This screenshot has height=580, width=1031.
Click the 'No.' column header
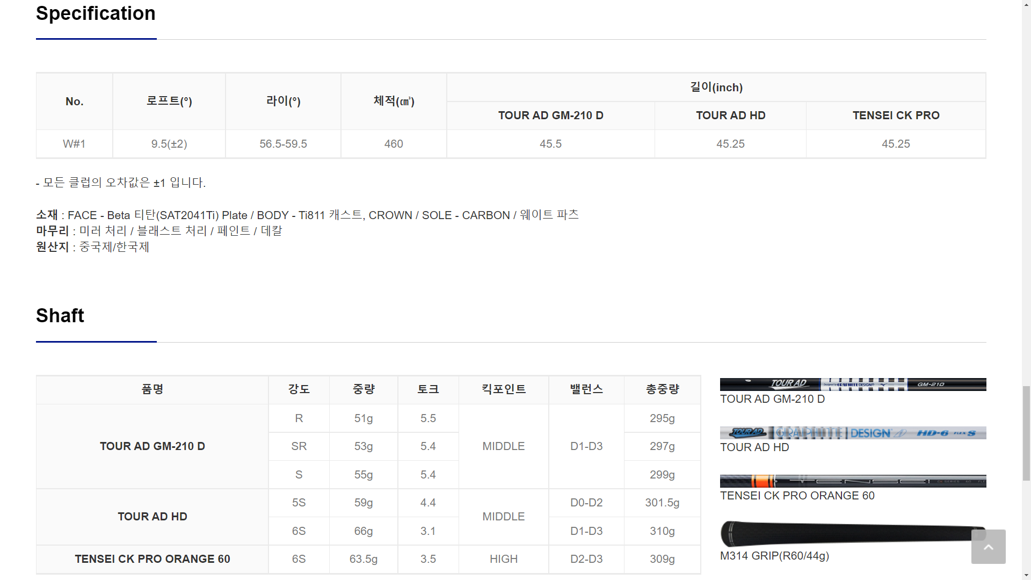tap(75, 102)
